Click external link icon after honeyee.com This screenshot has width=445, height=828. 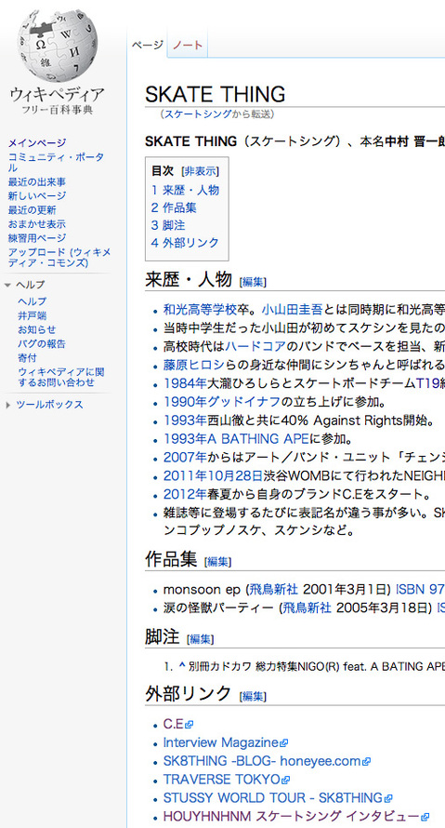coord(366,762)
